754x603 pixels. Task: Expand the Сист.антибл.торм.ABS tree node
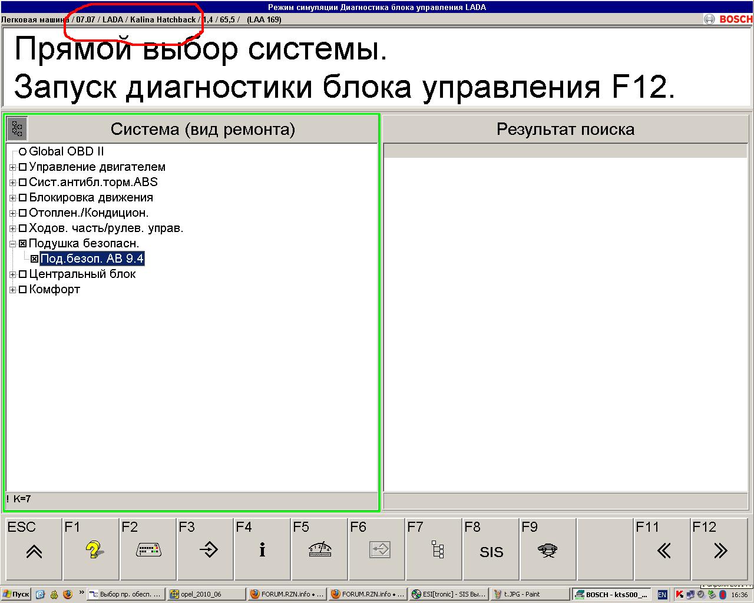[x=12, y=183]
